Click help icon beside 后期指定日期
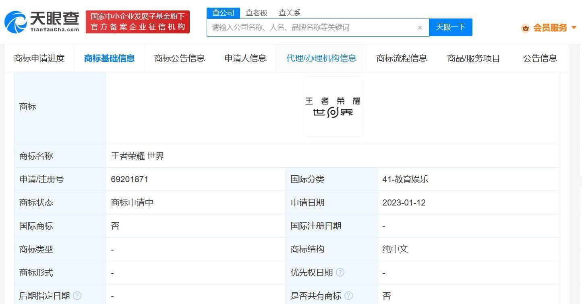This screenshot has width=582, height=304. coord(77,296)
